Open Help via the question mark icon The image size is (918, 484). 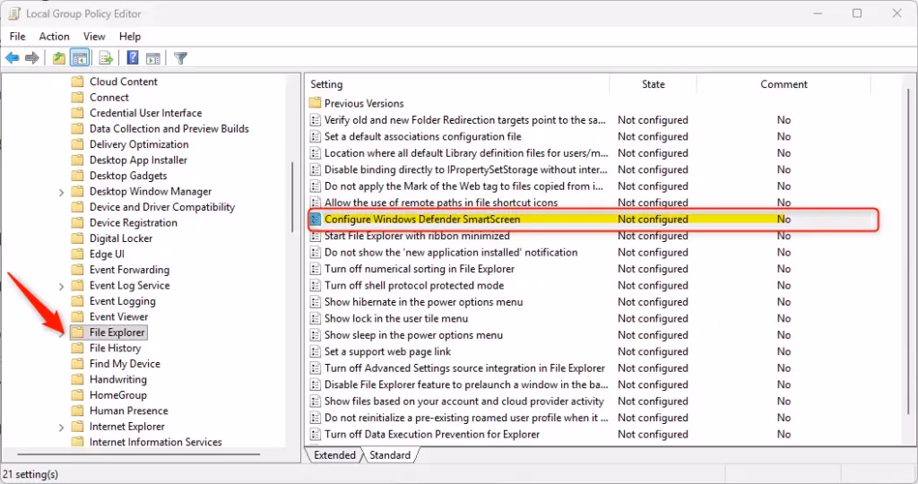click(x=133, y=58)
